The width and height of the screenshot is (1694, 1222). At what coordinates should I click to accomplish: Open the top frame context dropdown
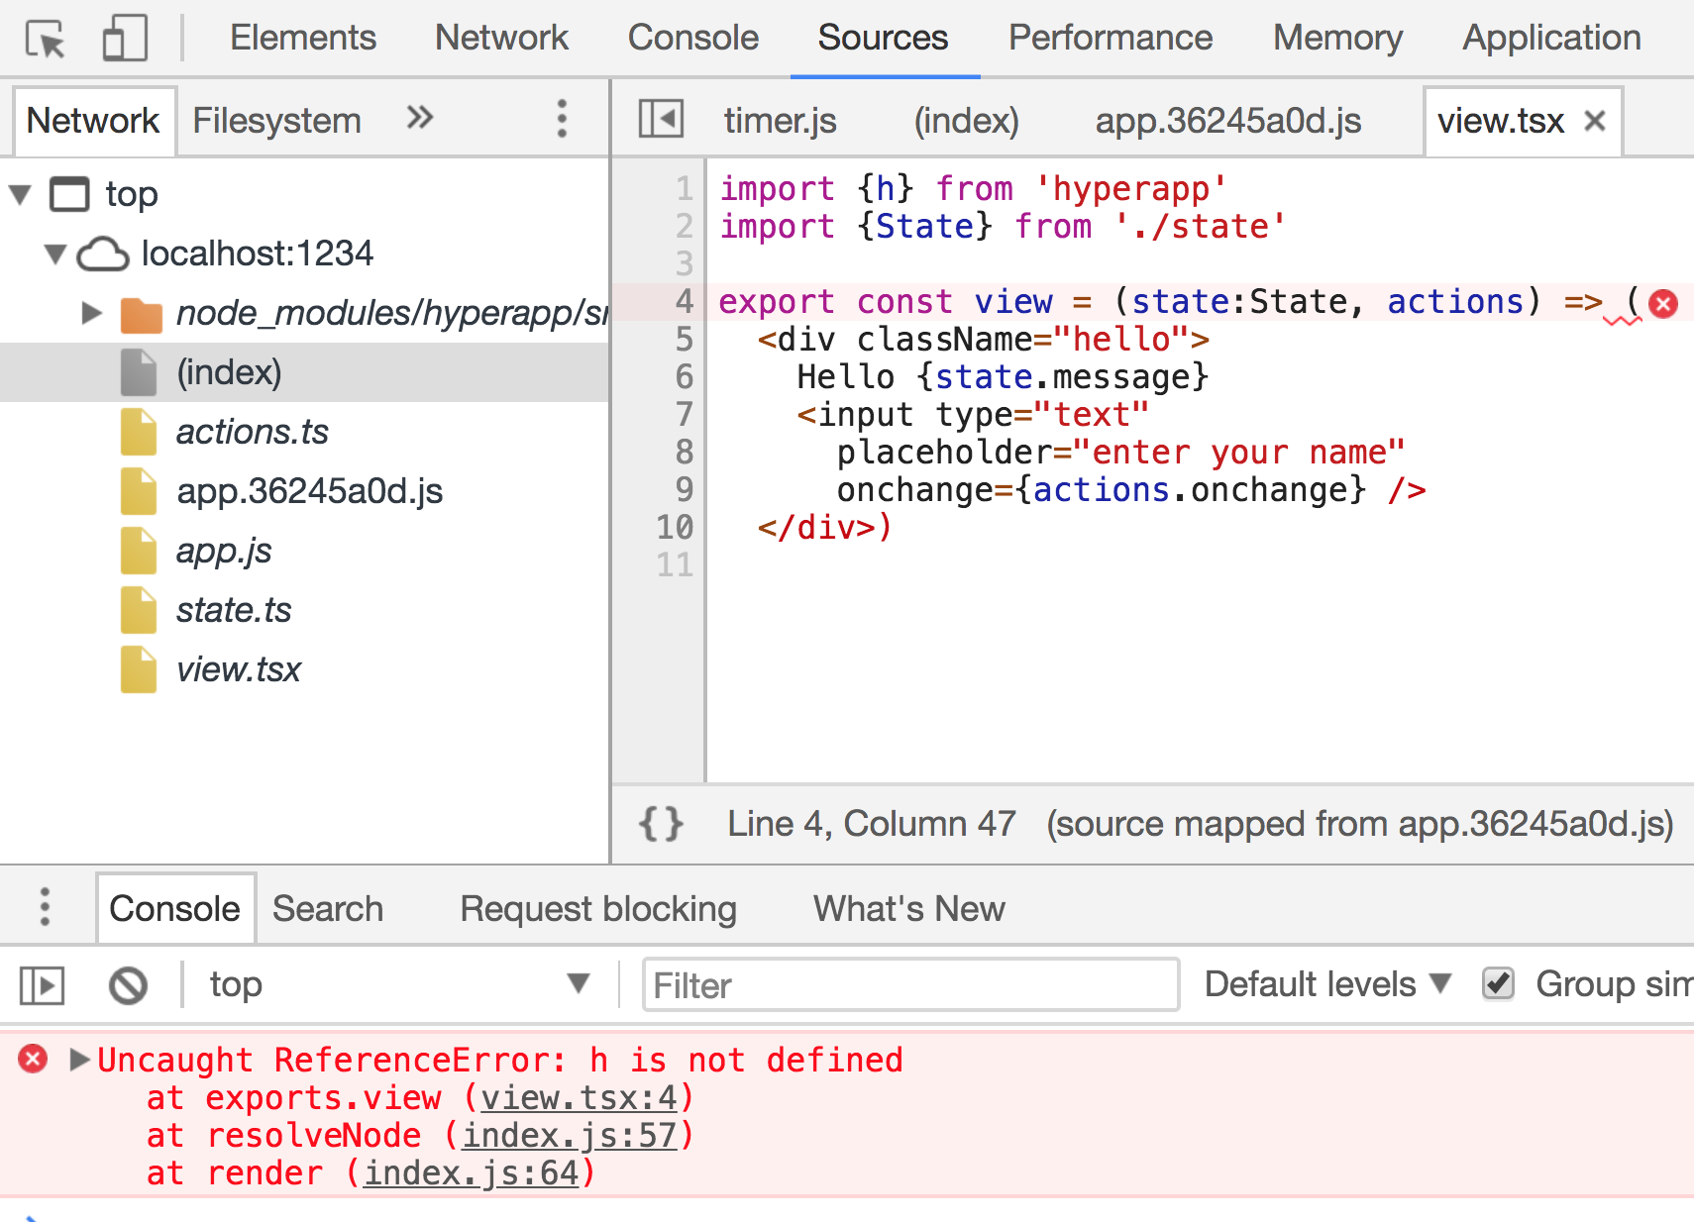[396, 983]
